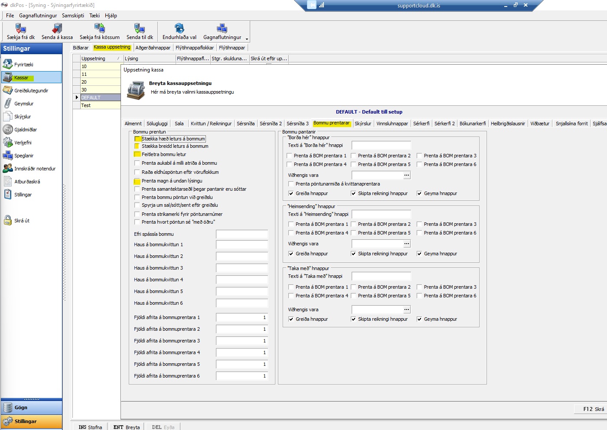Open Gagnaflutningur toolbar dropdown arrow
This screenshot has height=430, width=607.
coord(247,39)
